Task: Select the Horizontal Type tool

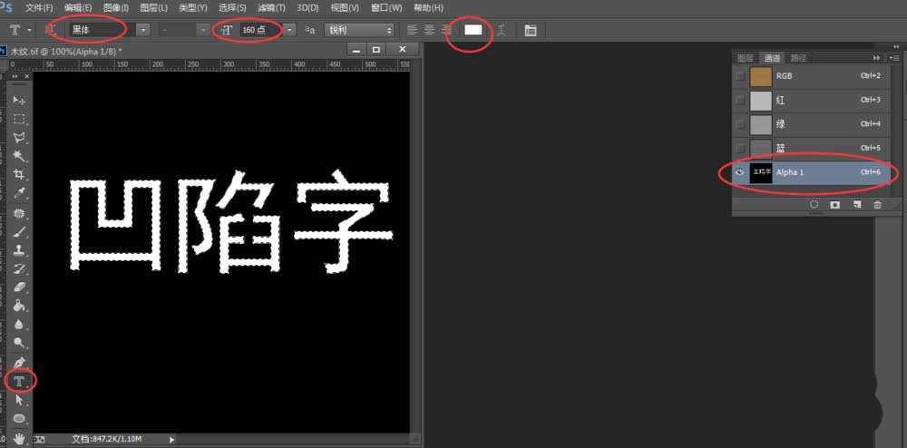Action: point(18,381)
